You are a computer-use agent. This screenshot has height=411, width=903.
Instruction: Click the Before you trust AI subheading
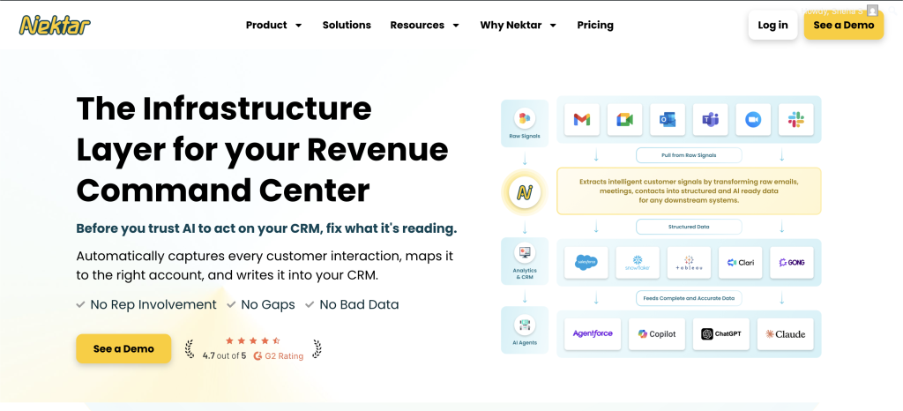coord(266,228)
